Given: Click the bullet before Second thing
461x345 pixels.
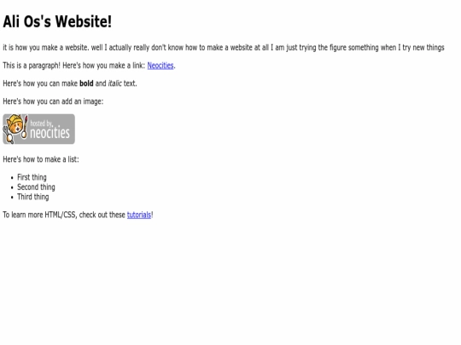Looking at the screenshot, I should point(12,187).
